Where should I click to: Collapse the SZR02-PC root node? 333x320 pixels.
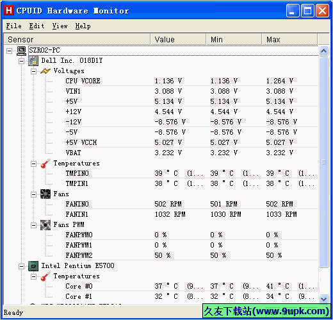(x=9, y=51)
